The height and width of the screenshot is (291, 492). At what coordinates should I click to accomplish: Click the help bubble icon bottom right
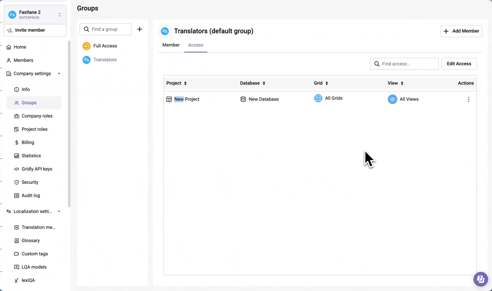click(x=480, y=279)
